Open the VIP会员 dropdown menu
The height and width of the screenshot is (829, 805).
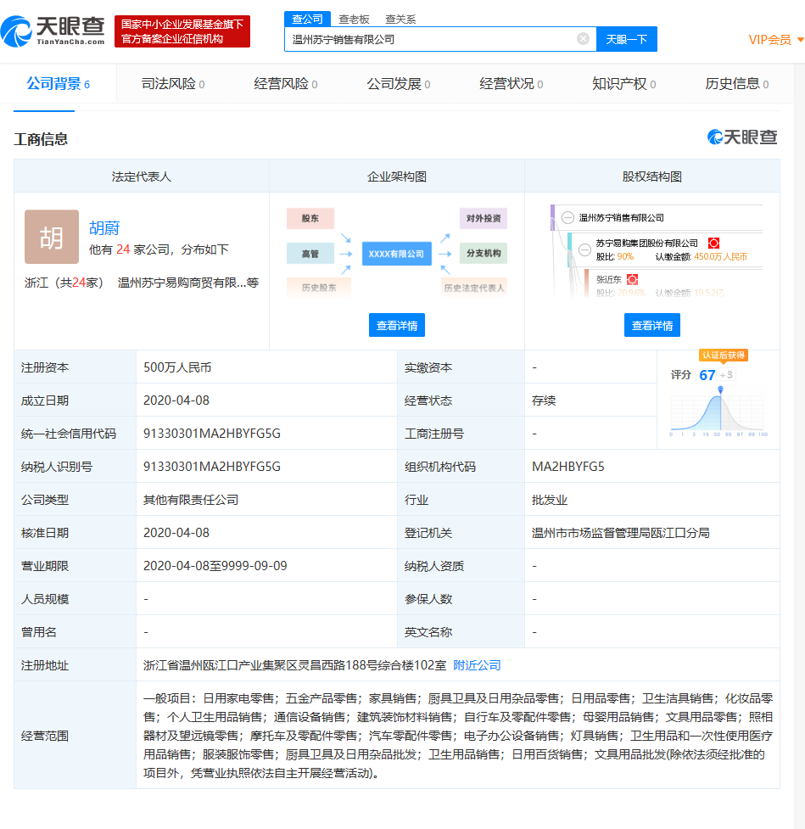(x=775, y=40)
